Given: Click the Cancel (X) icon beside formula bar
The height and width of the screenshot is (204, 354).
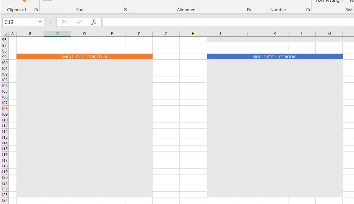Looking at the screenshot, I should [64, 22].
